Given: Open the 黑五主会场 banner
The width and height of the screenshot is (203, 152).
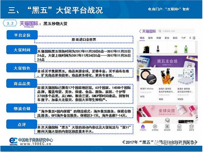Looking at the screenshot, I should coord(167,62).
